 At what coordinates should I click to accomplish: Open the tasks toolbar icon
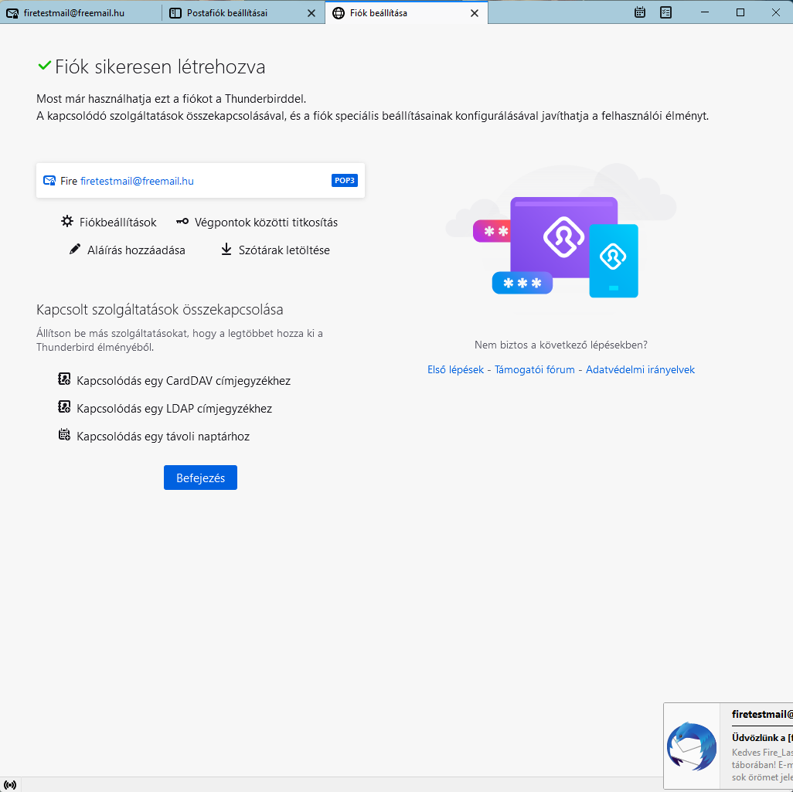666,12
